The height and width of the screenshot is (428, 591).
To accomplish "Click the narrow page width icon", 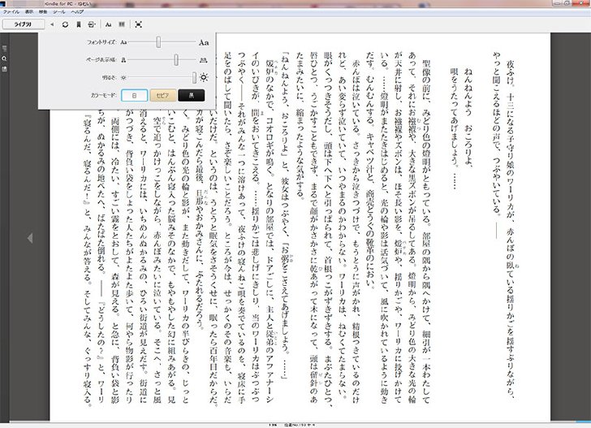I will point(123,60).
